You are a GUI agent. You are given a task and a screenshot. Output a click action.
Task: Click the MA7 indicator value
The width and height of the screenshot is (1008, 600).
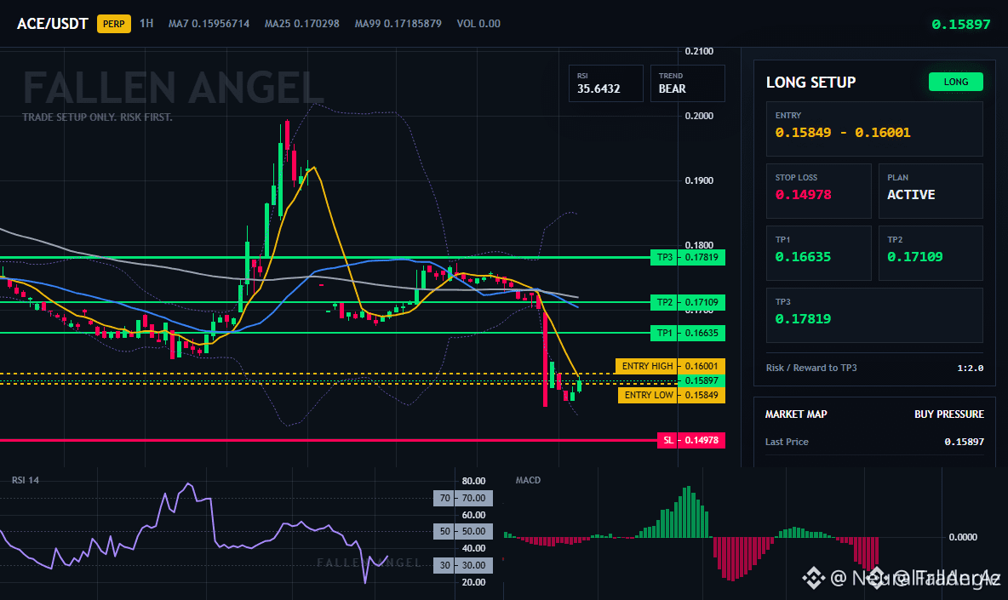point(209,24)
